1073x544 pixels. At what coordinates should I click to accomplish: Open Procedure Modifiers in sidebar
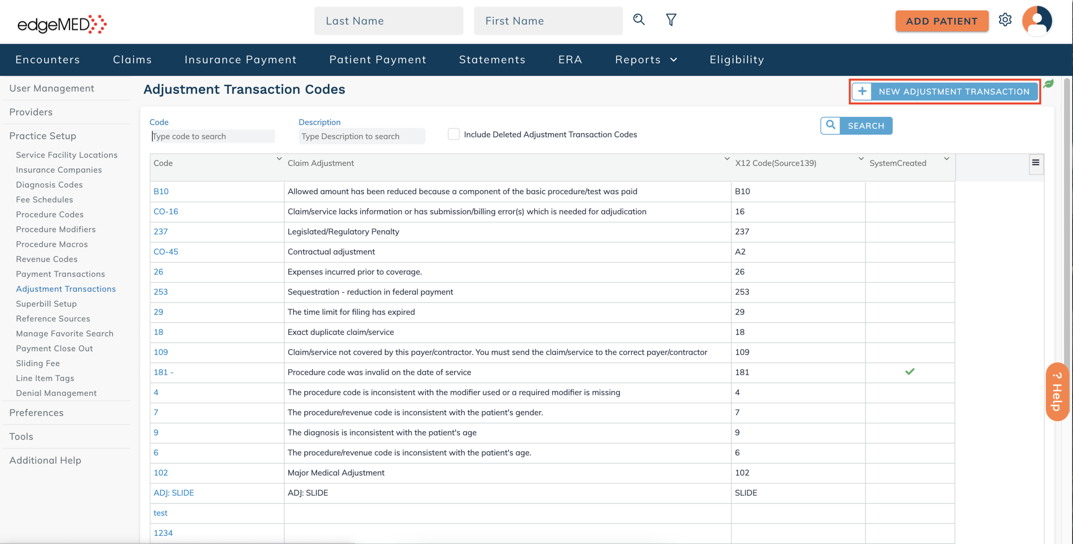coord(55,229)
